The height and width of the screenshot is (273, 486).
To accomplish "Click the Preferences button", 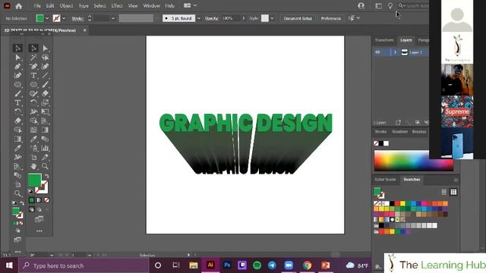I will [331, 18].
